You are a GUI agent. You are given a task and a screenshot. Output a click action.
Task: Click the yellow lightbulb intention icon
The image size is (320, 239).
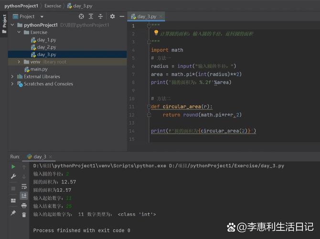156,33
